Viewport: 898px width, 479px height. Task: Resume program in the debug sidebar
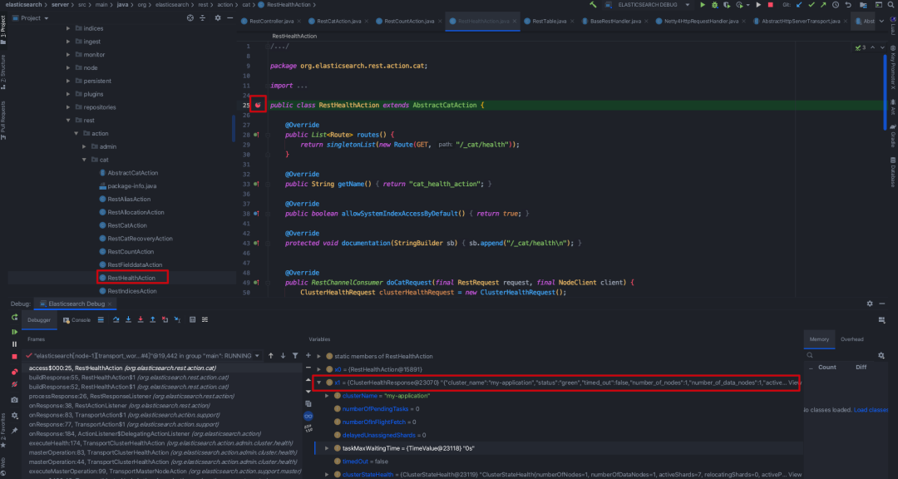(14, 332)
